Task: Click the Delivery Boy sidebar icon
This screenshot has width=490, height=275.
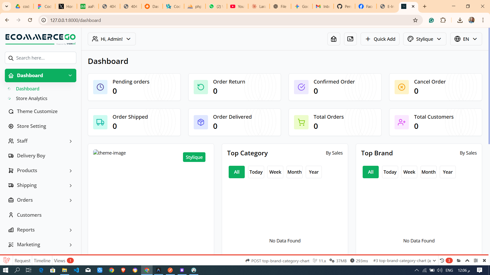Action: (x=11, y=156)
